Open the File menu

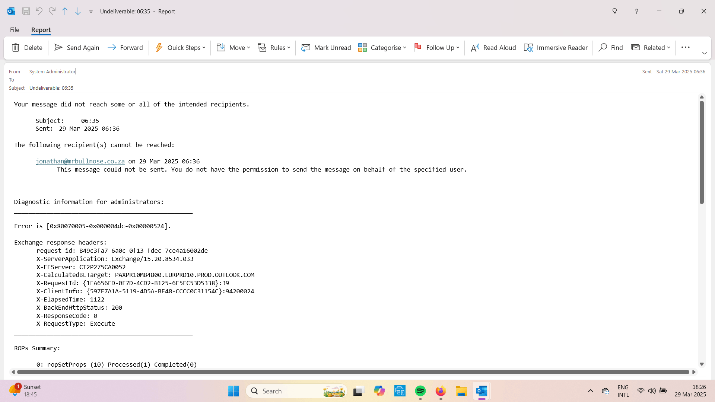14,30
